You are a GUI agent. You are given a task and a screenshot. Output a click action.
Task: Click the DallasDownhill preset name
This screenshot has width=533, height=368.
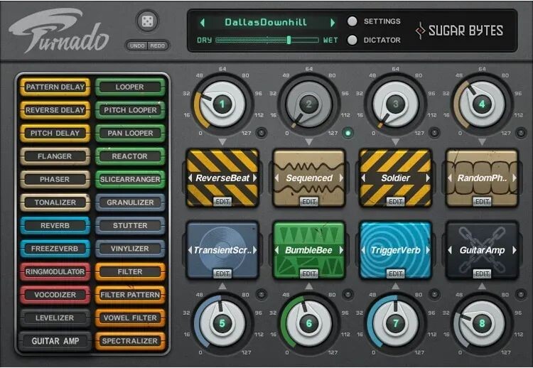tap(266, 23)
